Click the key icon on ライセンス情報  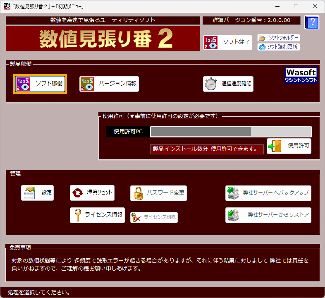click(x=78, y=215)
